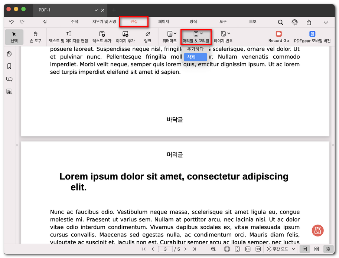This screenshot has width=339, height=258.
Task: Click the share icon in top bar
Action: point(309,22)
